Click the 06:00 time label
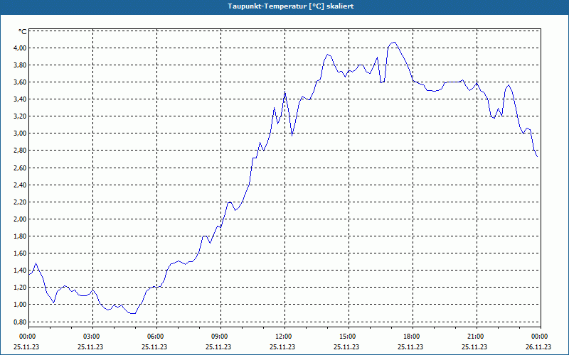 click(156, 337)
